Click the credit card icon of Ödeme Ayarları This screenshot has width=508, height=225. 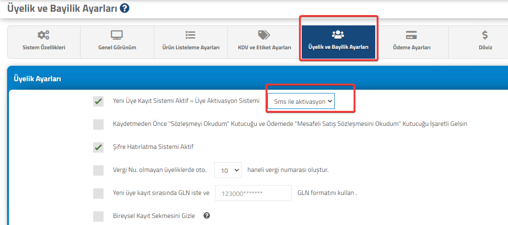(411, 35)
